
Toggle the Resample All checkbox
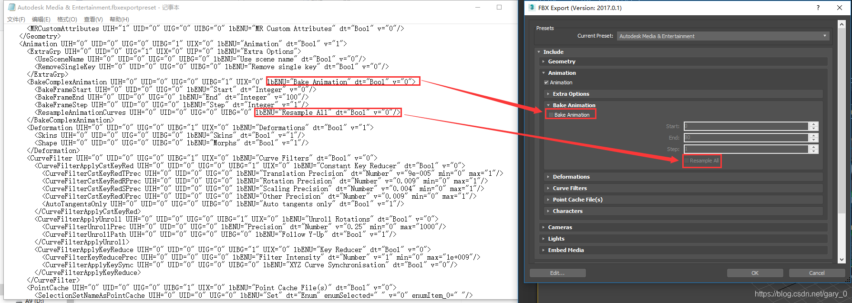pyautogui.click(x=687, y=161)
